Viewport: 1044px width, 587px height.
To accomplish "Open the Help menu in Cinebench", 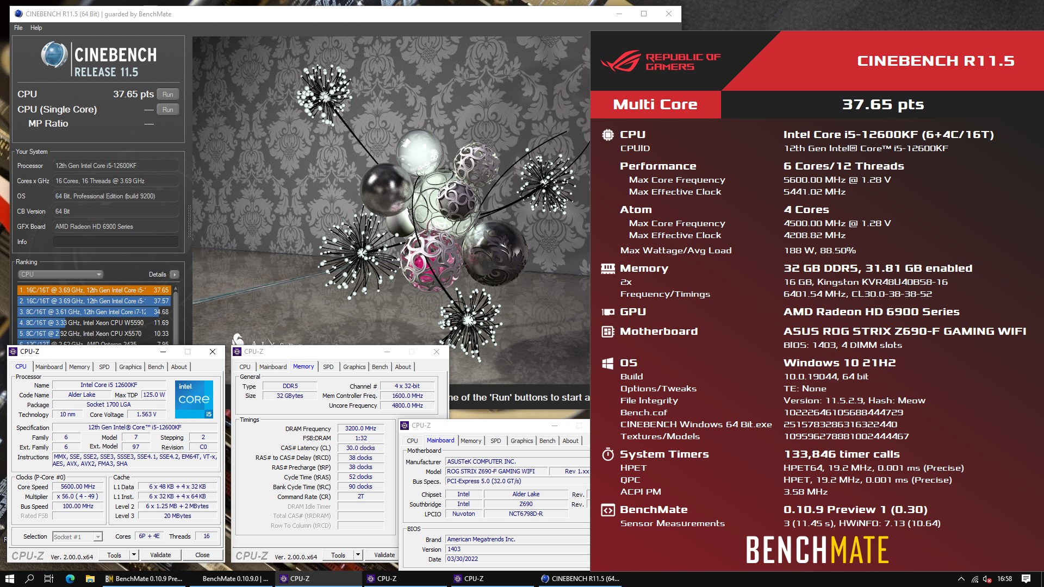I will click(36, 28).
